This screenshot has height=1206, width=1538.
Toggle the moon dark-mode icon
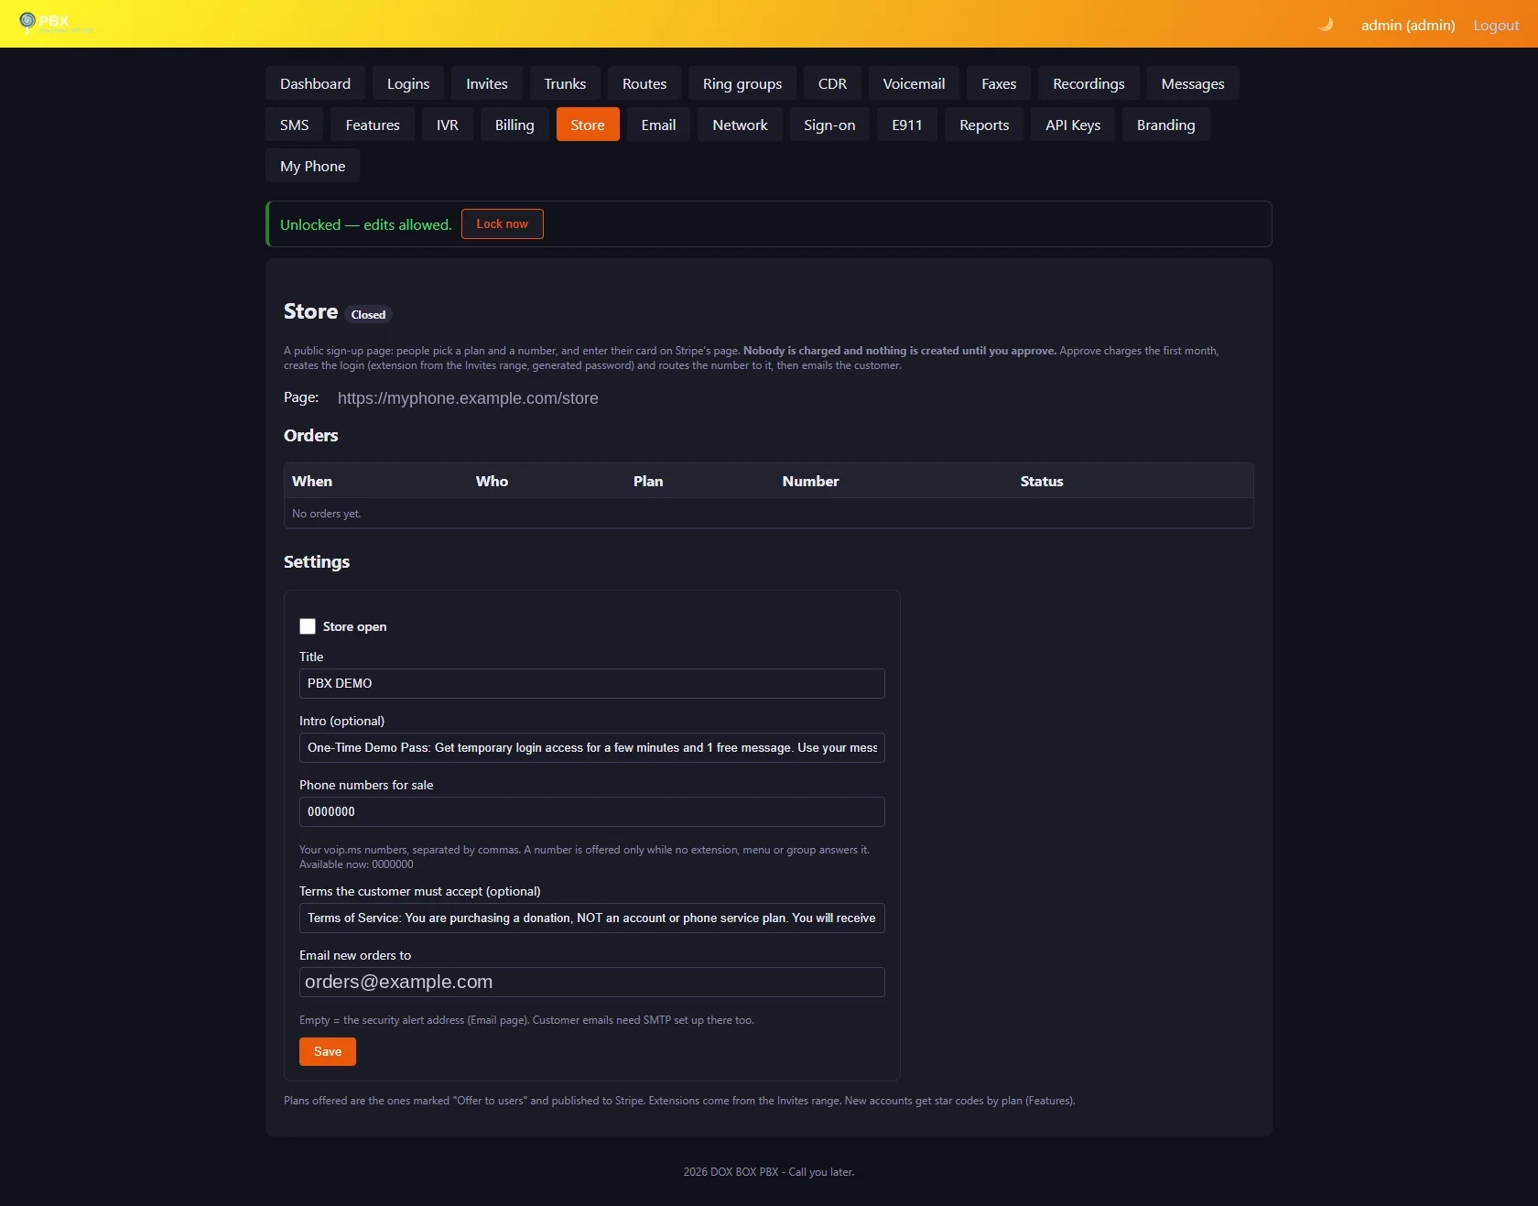1325,25
